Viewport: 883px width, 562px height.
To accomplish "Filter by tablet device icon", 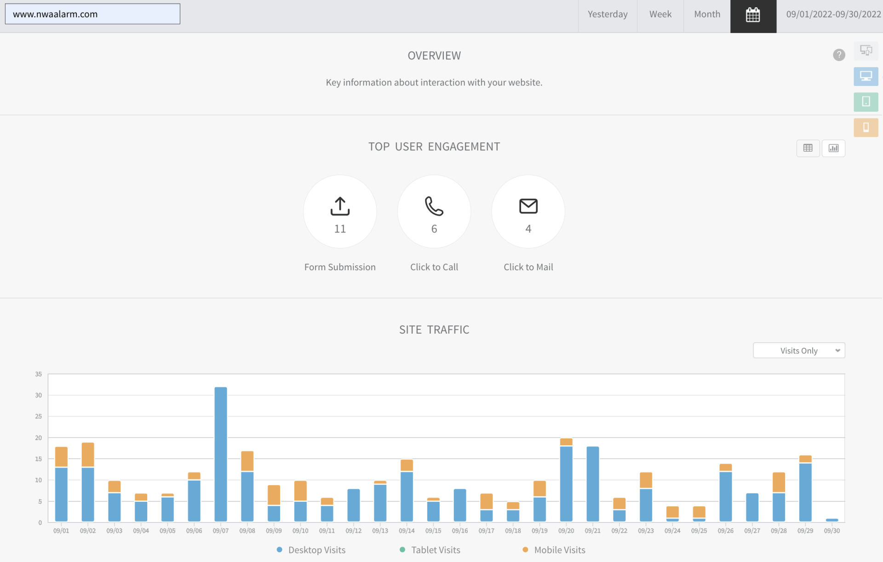I will pyautogui.click(x=866, y=102).
